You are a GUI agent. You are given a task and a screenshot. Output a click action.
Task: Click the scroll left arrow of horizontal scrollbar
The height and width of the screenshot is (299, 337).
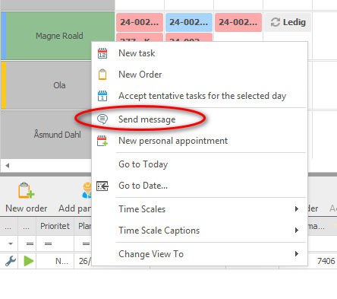point(8,166)
